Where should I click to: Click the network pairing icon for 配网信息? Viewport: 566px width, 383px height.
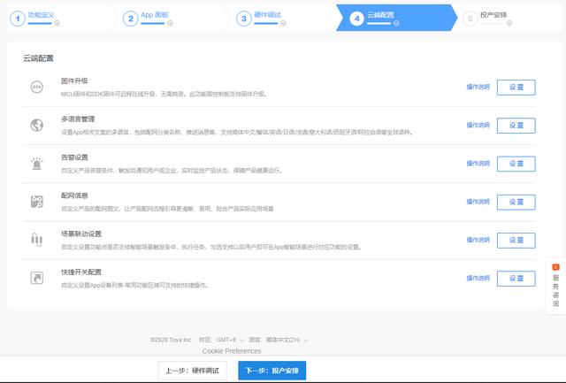[x=37, y=202]
